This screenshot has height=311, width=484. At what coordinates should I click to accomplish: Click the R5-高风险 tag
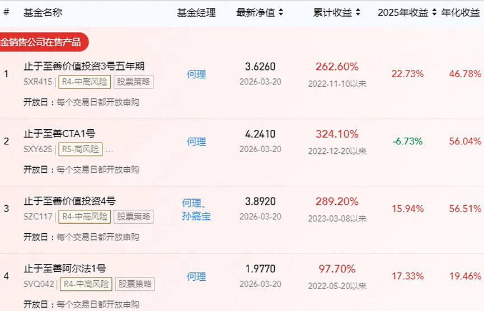[x=80, y=149]
